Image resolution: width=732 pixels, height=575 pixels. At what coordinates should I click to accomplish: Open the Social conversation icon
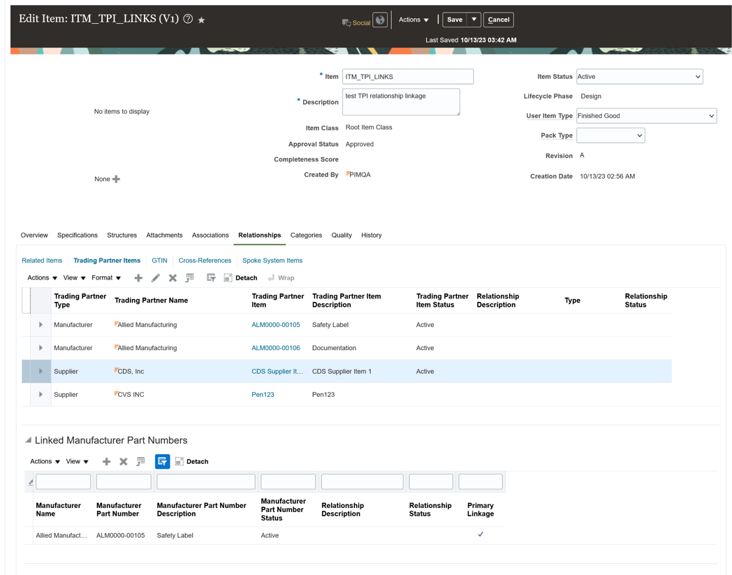(x=346, y=22)
